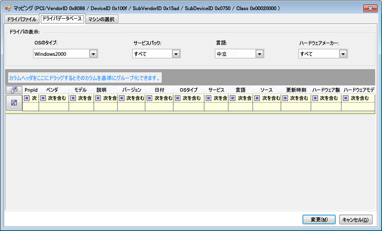Click the column chooser icon button

coord(14,90)
